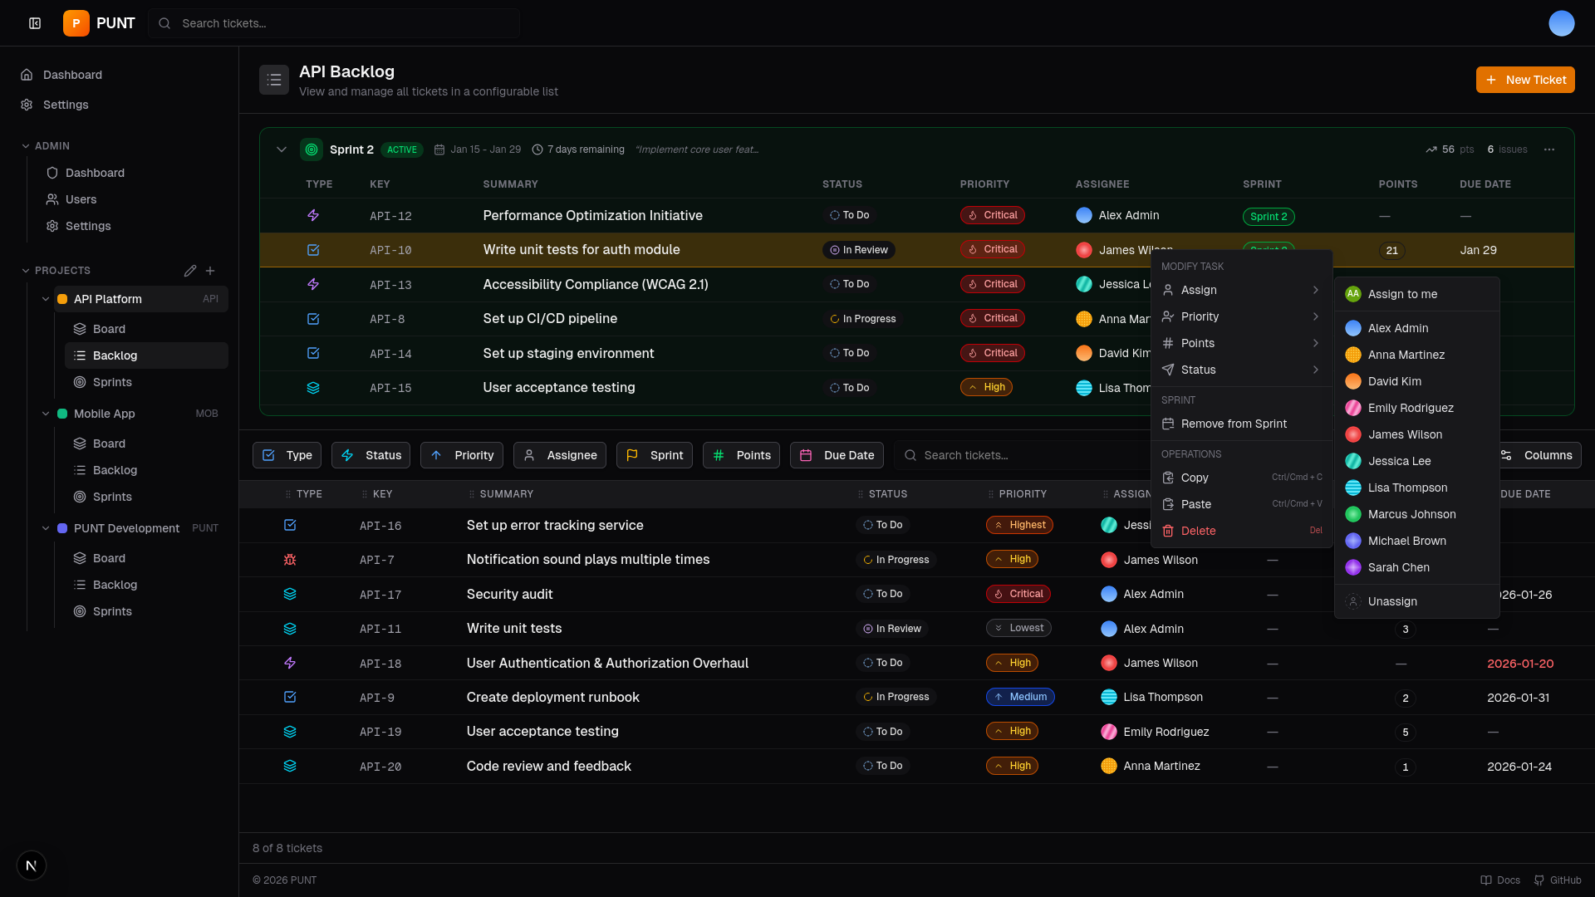The width and height of the screenshot is (1595, 897).
Task: Select Emily Rodriguez's avatar swatch in assignee list
Action: [1355, 408]
